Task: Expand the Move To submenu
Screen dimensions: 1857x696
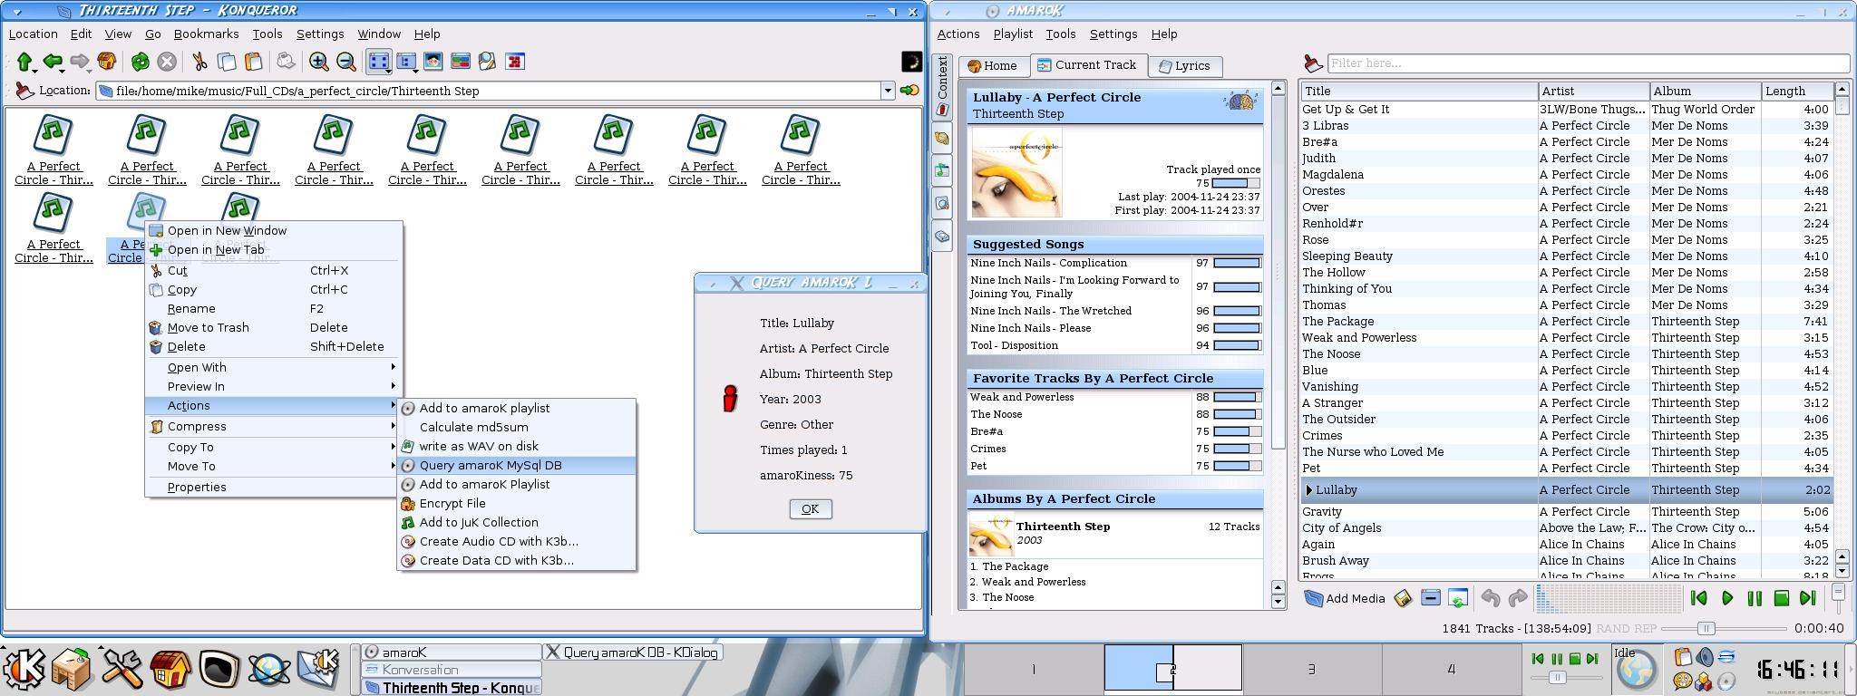Action: tap(273, 466)
